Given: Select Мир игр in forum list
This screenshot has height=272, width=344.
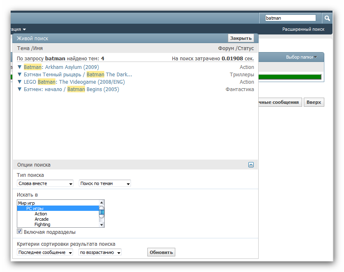Looking at the screenshot, I should point(58,203).
